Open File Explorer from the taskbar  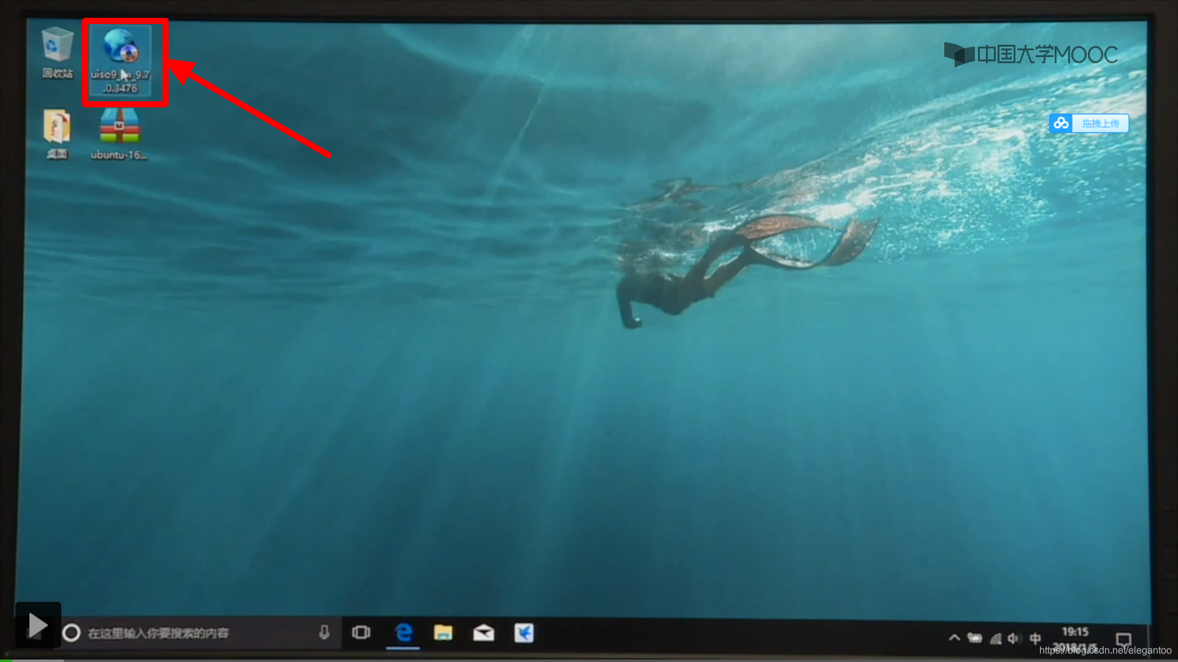tap(443, 633)
